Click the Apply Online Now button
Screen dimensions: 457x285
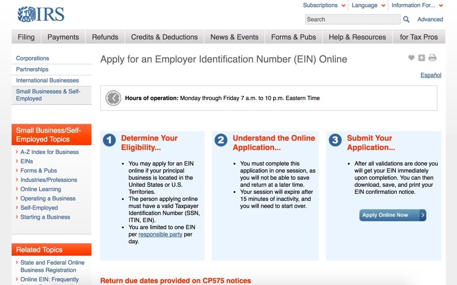point(393,215)
